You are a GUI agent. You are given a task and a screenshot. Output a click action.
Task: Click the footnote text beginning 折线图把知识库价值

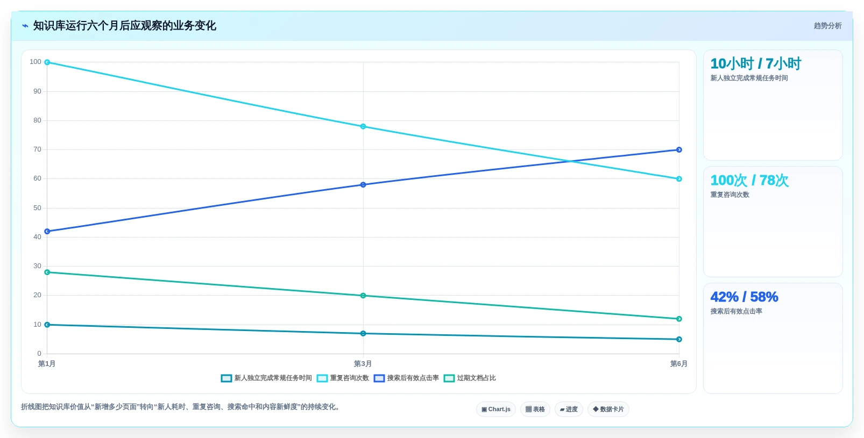[181, 407]
